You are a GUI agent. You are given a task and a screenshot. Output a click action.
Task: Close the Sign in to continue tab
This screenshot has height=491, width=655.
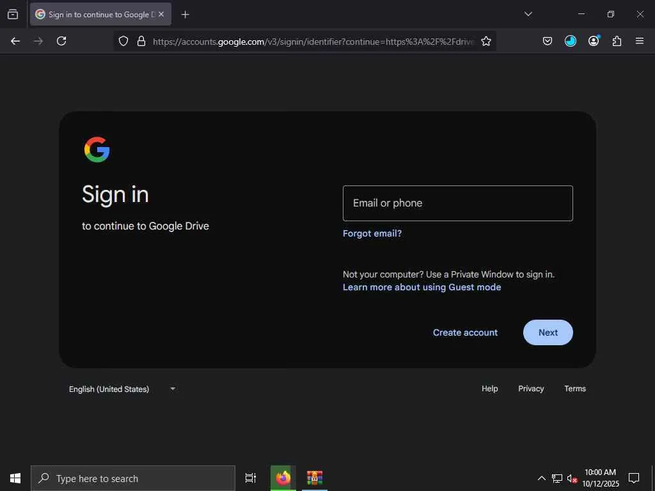point(161,14)
